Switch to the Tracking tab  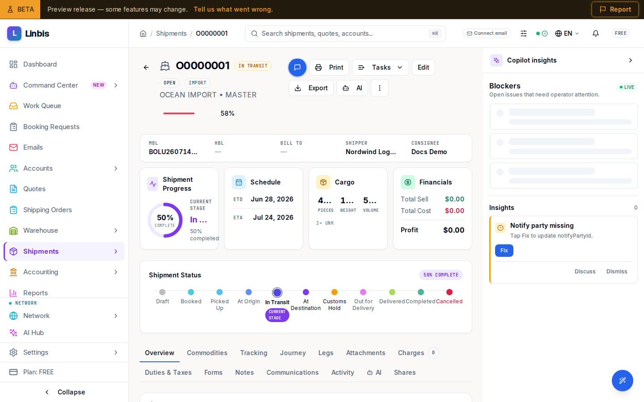(254, 353)
